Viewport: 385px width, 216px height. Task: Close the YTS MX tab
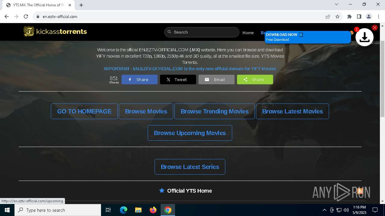pos(69,5)
